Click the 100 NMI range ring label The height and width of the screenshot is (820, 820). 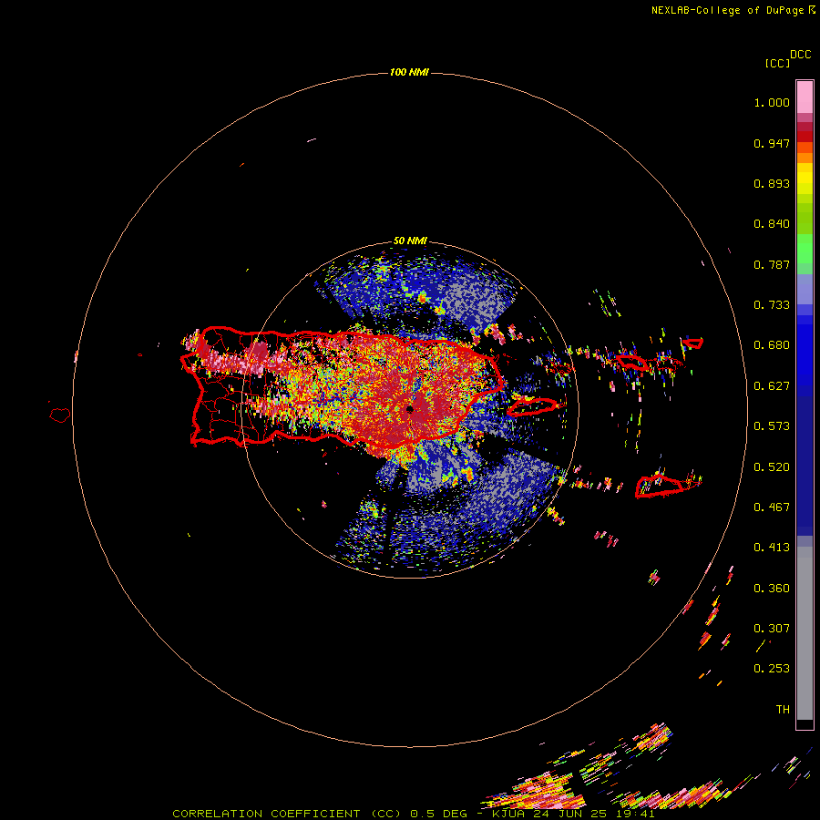(x=409, y=72)
